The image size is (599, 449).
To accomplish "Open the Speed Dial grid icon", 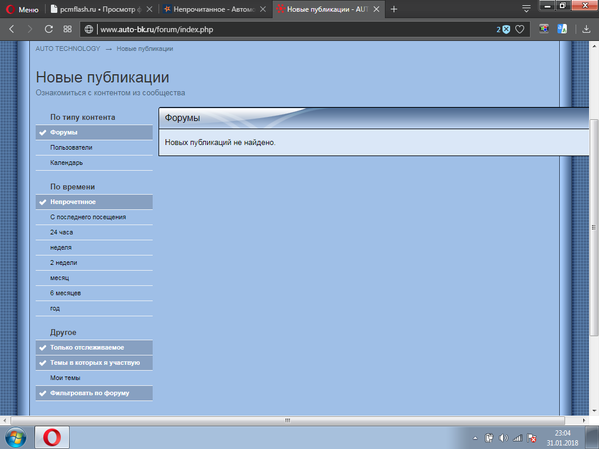I will [68, 29].
